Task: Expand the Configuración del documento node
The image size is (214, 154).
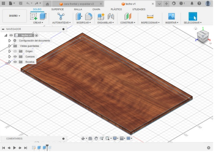Action: coord(10,40)
